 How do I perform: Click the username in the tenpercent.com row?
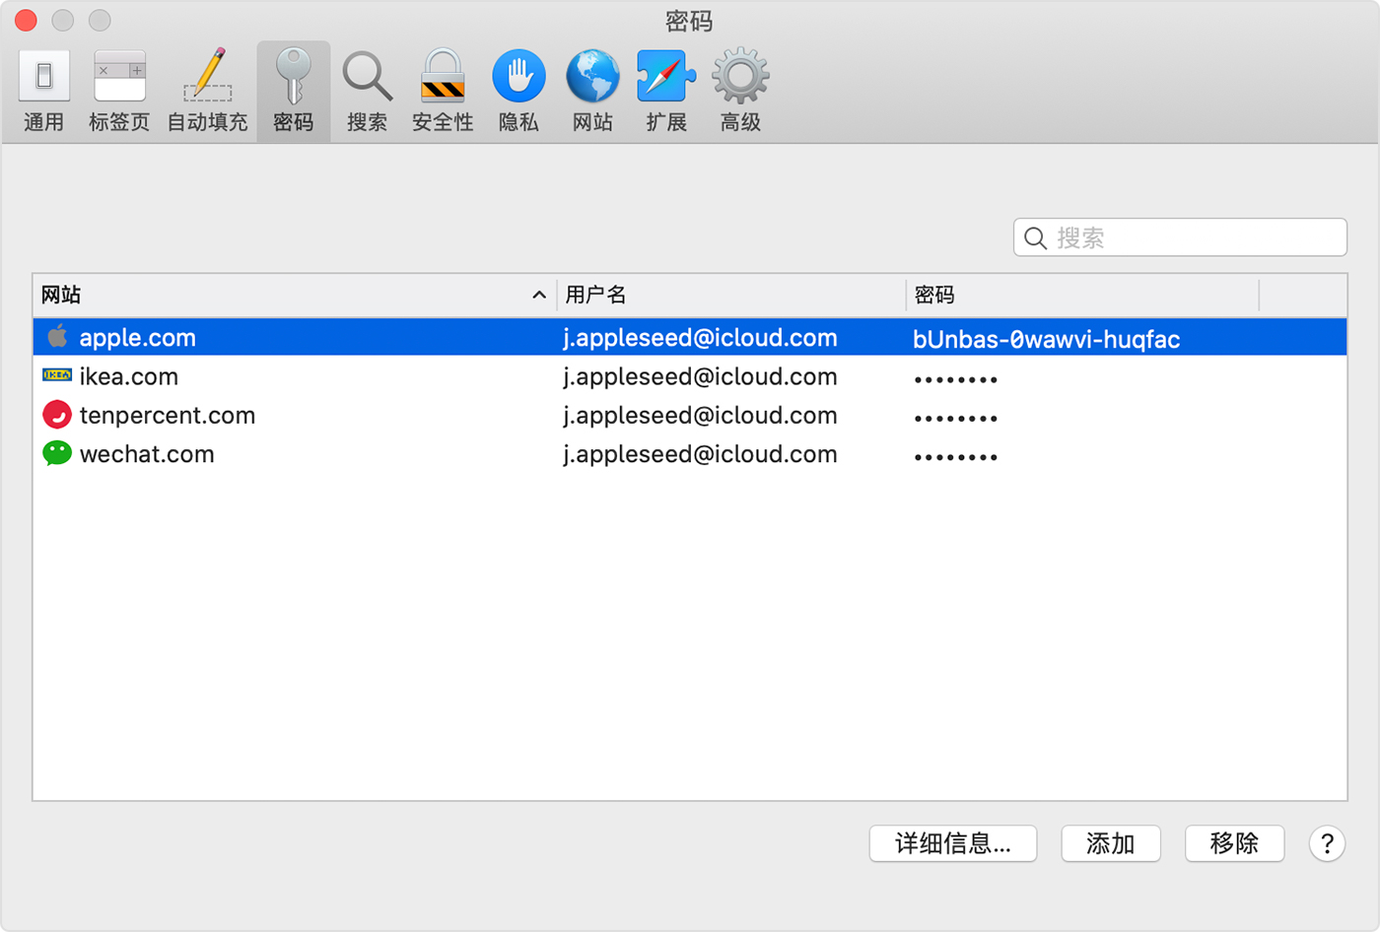tap(700, 416)
